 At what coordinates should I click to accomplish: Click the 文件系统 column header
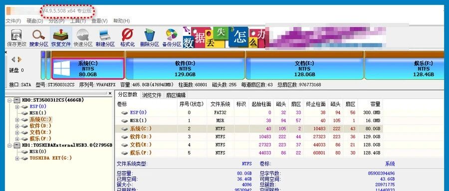220,104
